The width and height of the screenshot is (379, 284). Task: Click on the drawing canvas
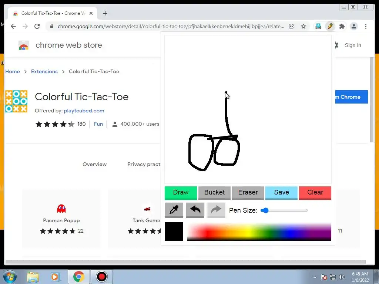pos(248,109)
